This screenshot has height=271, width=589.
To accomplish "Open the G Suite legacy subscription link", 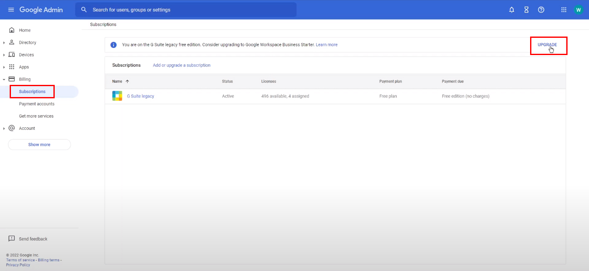I will (x=141, y=96).
